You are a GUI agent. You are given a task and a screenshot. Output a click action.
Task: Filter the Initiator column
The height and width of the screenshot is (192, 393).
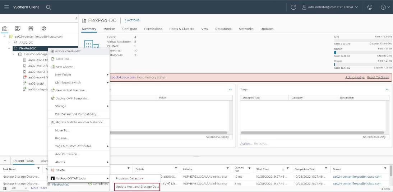(x=228, y=168)
